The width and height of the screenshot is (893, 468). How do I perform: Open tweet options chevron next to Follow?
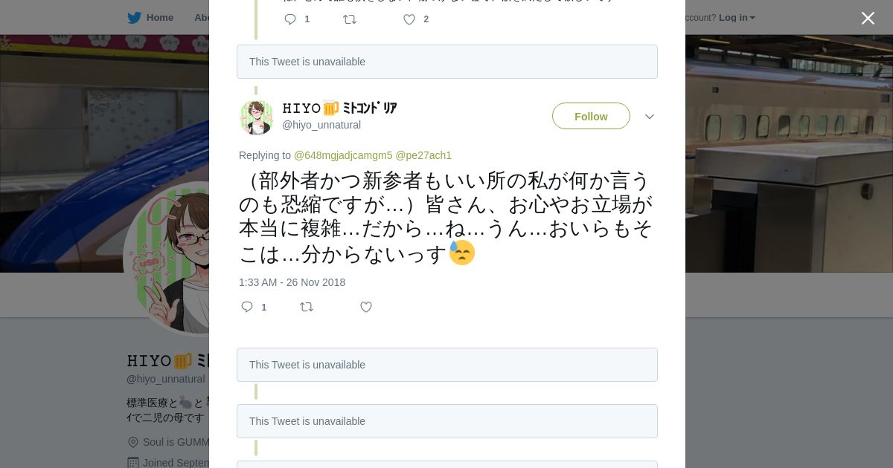click(649, 117)
